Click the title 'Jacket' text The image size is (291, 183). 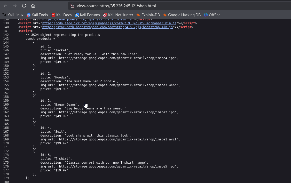(61, 50)
